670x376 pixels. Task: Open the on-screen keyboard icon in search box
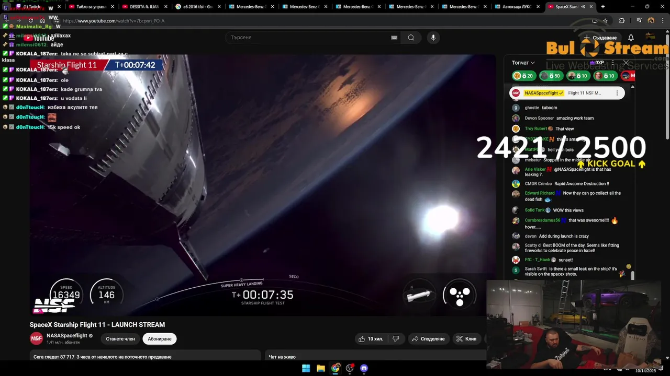[394, 38]
